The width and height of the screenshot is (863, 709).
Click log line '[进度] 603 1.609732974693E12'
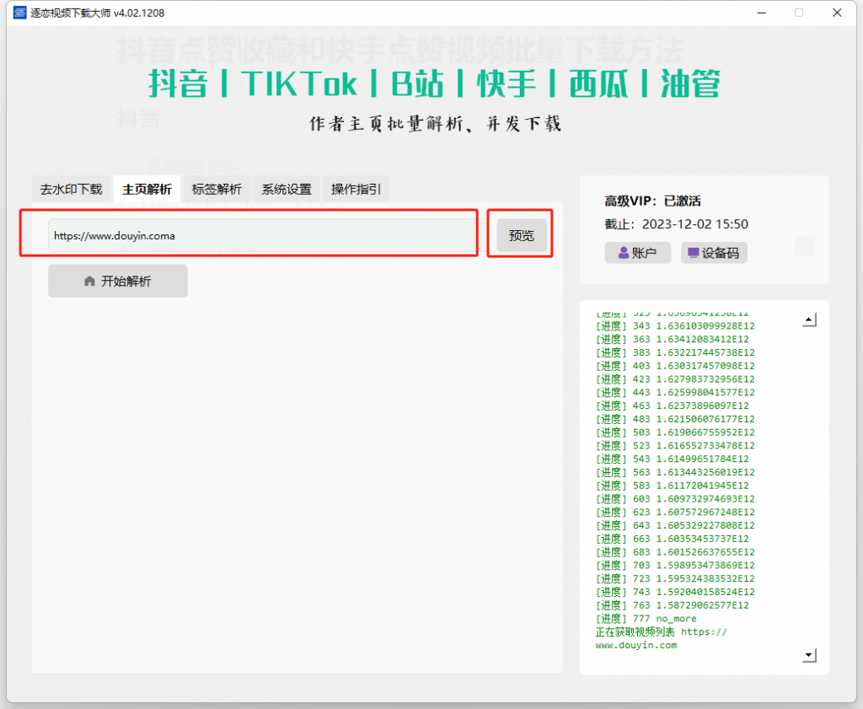pos(675,499)
